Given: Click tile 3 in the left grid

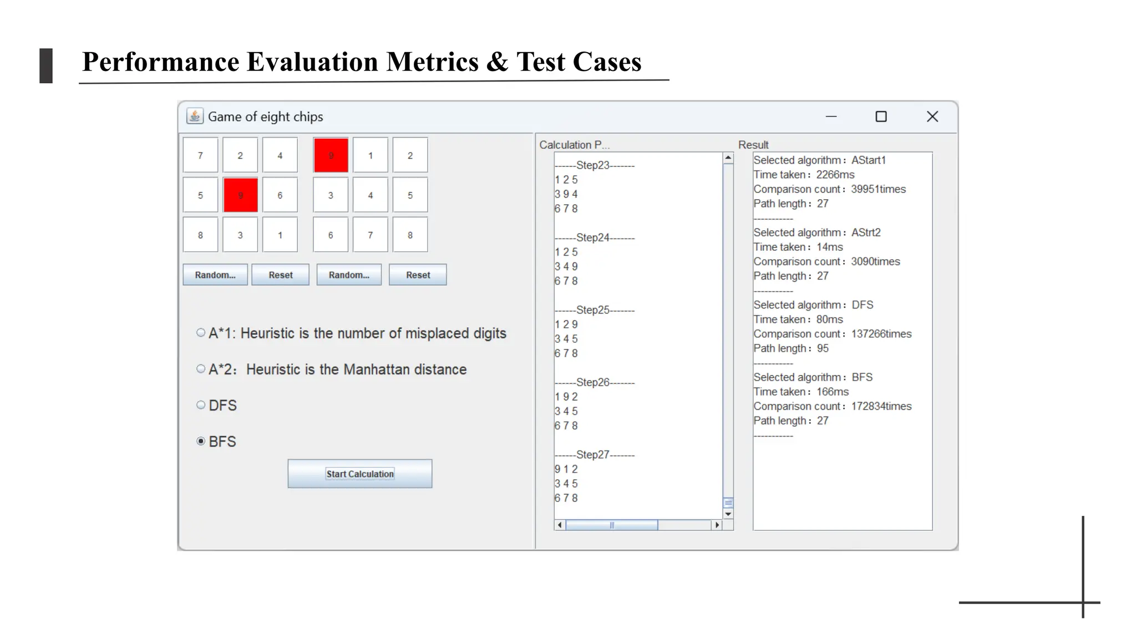Looking at the screenshot, I should 240,235.
